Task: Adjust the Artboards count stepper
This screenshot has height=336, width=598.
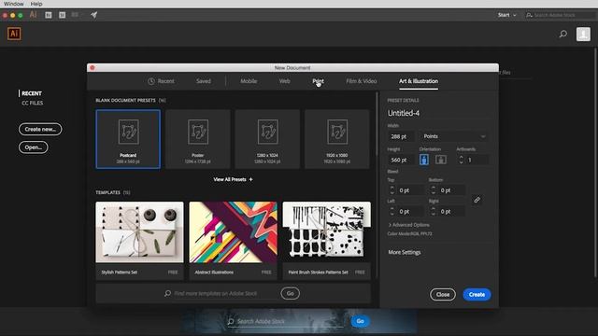Action: pyautogui.click(x=461, y=160)
